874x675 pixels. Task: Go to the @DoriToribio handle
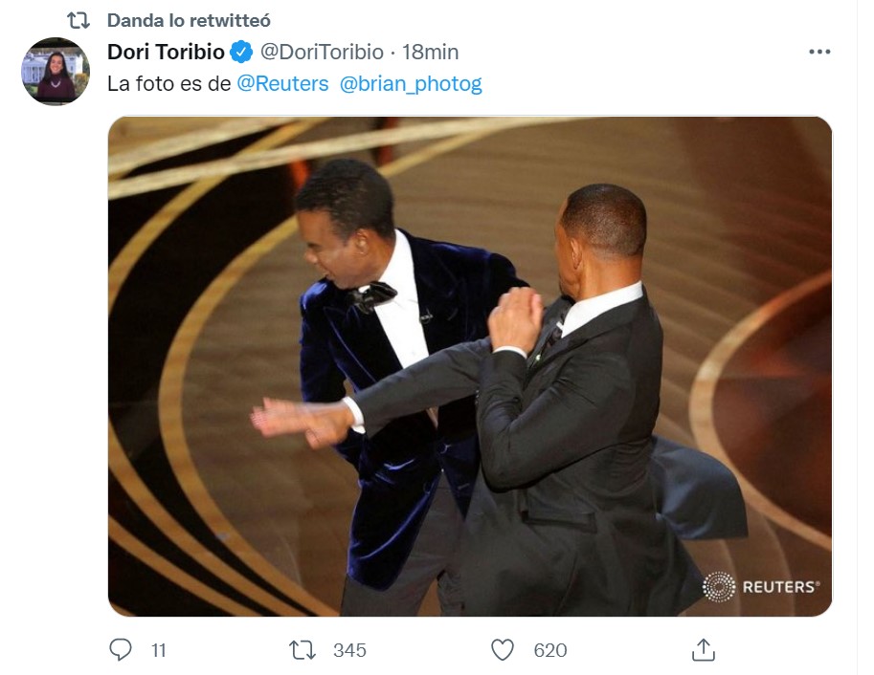pyautogui.click(x=322, y=53)
